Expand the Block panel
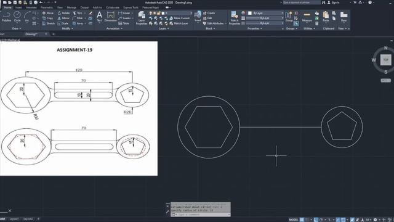This screenshot has height=222, width=394. 211,28
